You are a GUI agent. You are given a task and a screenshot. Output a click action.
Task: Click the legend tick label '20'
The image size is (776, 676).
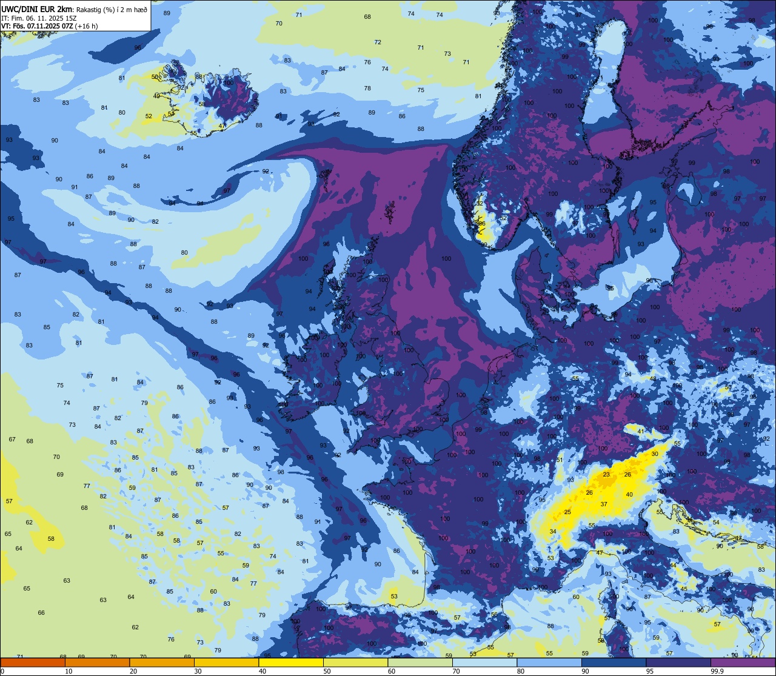[x=133, y=671]
